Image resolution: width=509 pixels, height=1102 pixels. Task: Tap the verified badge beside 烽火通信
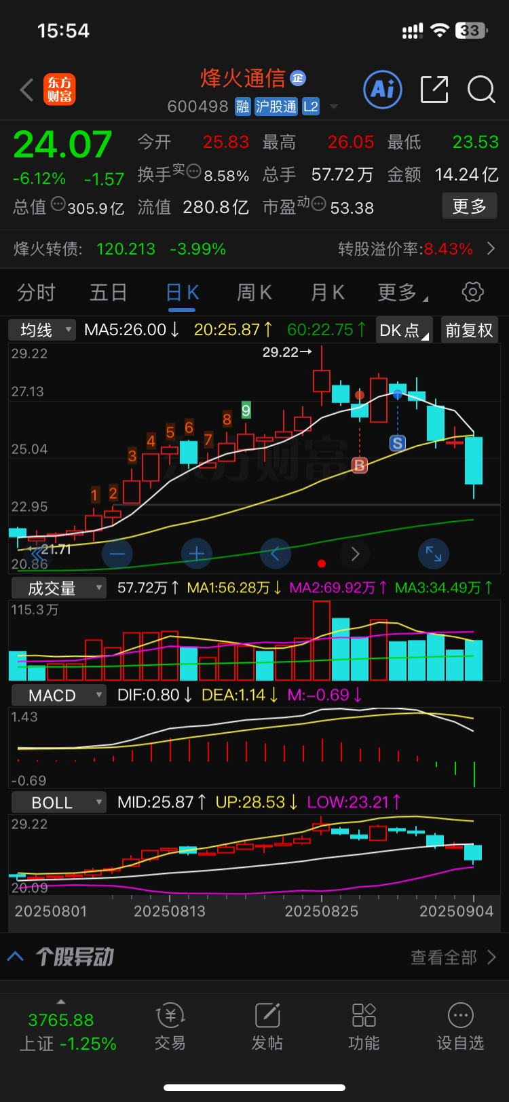[x=298, y=78]
